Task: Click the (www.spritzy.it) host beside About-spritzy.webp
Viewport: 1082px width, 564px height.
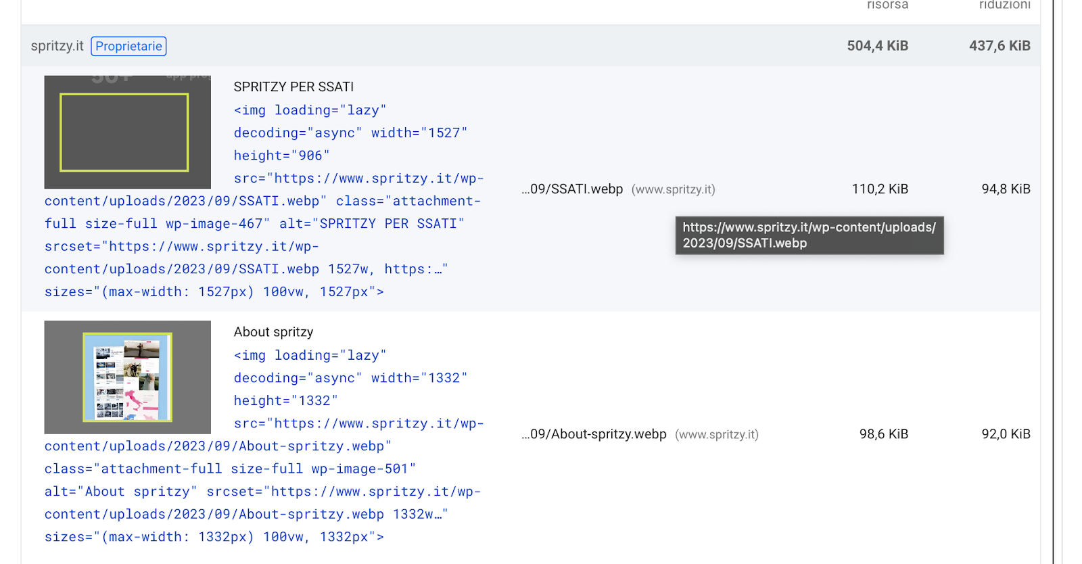Action: click(x=717, y=434)
